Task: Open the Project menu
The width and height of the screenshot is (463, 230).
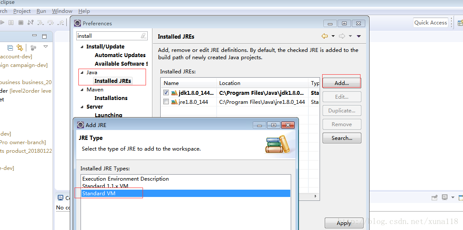Action: pos(22,11)
